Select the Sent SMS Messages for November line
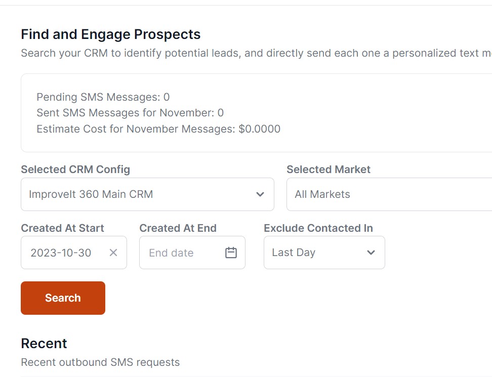 coord(130,113)
